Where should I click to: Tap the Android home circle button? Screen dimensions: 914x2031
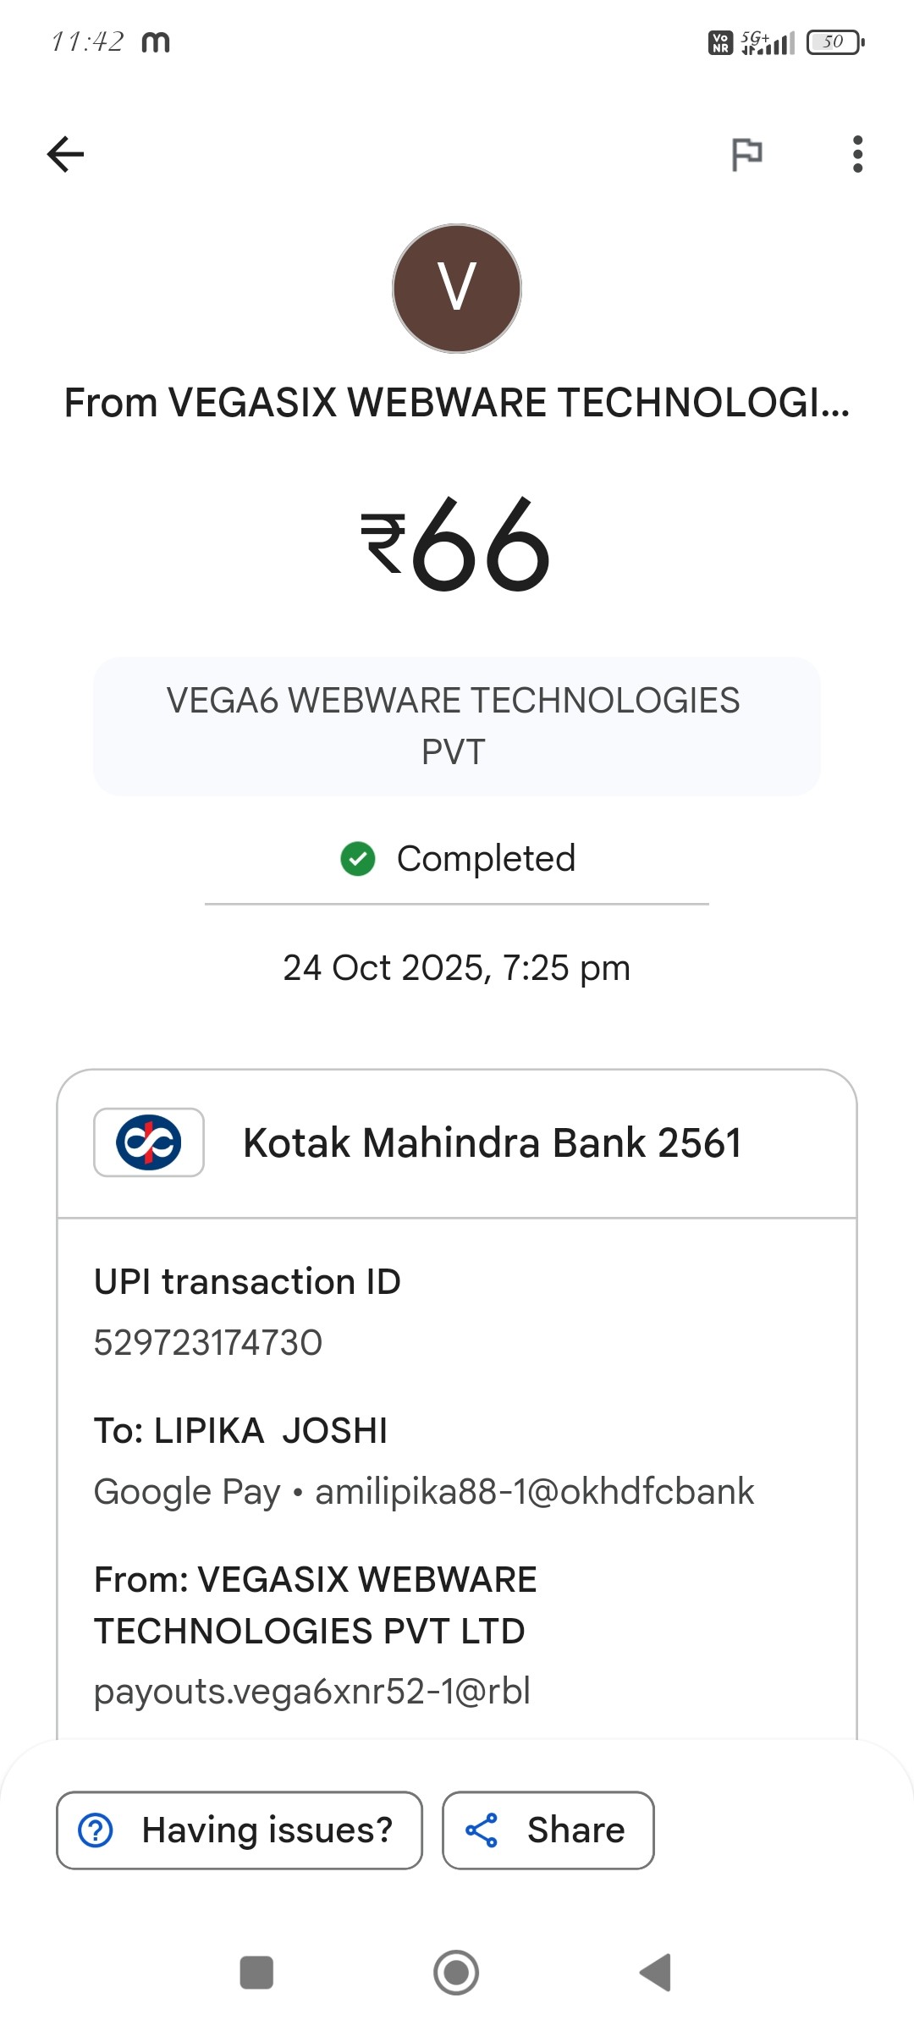tap(456, 1972)
